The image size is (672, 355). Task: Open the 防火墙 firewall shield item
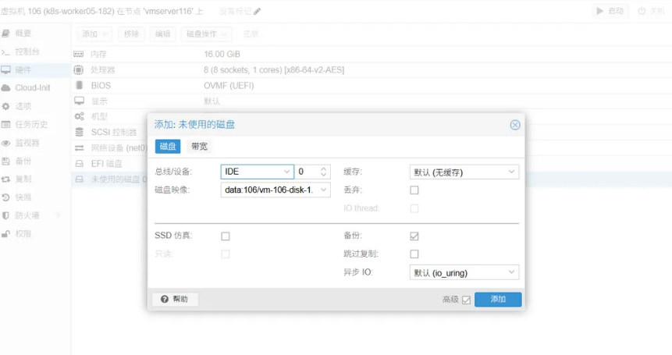coord(27,215)
